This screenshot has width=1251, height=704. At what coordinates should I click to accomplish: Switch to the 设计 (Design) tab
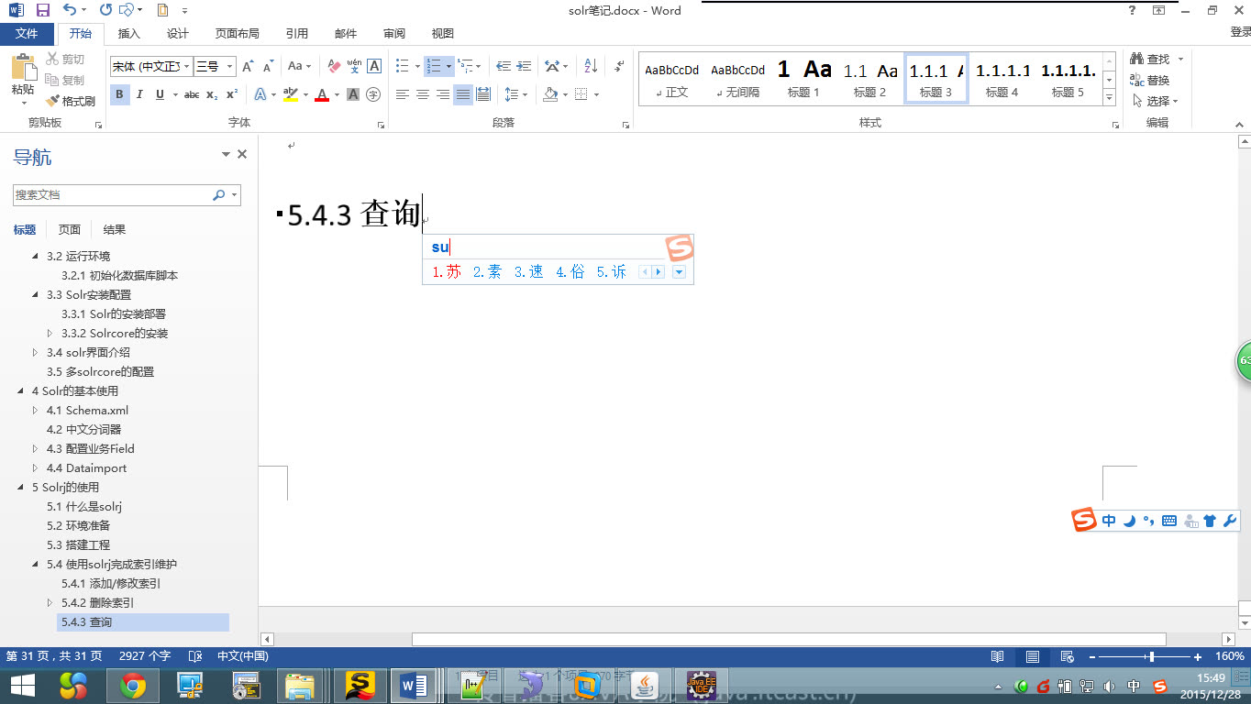coord(178,34)
